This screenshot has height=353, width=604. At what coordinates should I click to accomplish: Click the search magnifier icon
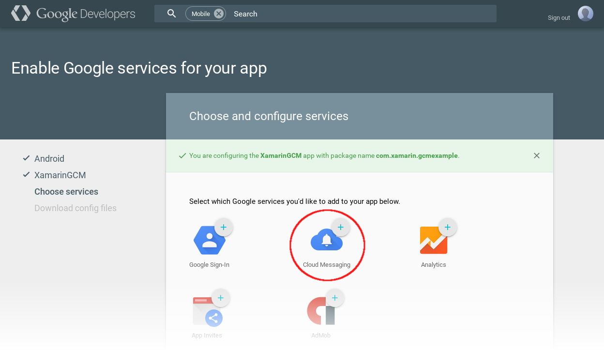pos(171,14)
